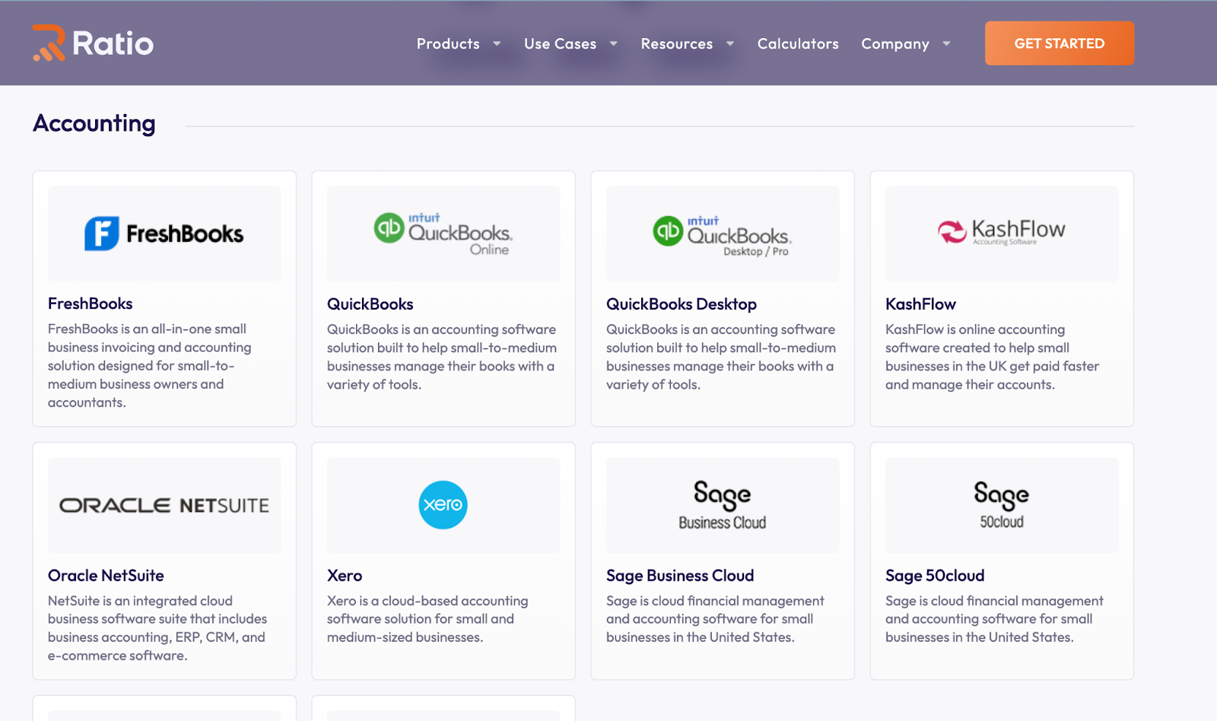Image resolution: width=1217 pixels, height=721 pixels.
Task: Click the Sage Business Cloud description text
Action: [x=715, y=619]
